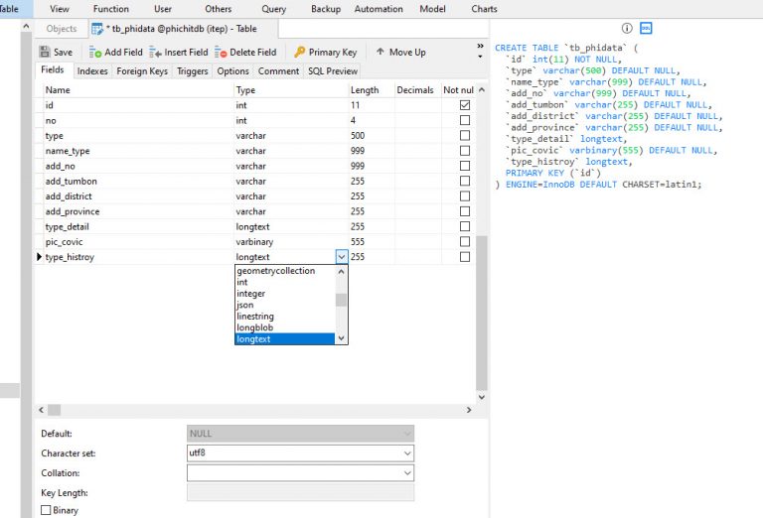Choose longblob in the type list
This screenshot has width=763, height=518.
pyautogui.click(x=254, y=327)
